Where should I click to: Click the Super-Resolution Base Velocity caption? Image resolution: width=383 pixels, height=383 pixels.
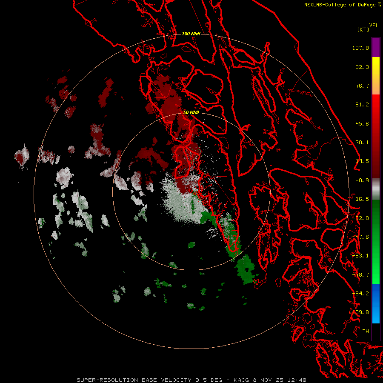(x=191, y=380)
